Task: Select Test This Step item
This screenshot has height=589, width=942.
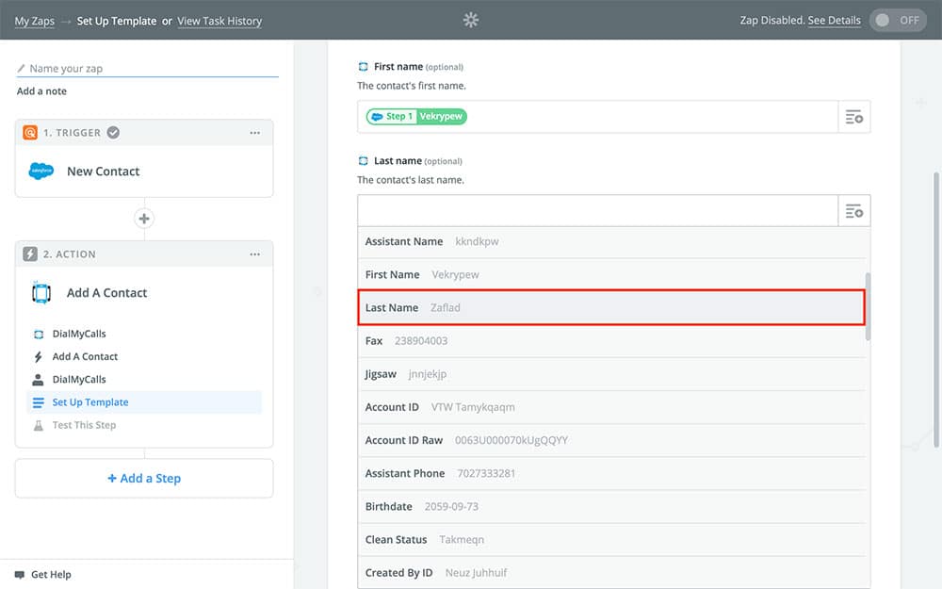Action: (x=84, y=425)
